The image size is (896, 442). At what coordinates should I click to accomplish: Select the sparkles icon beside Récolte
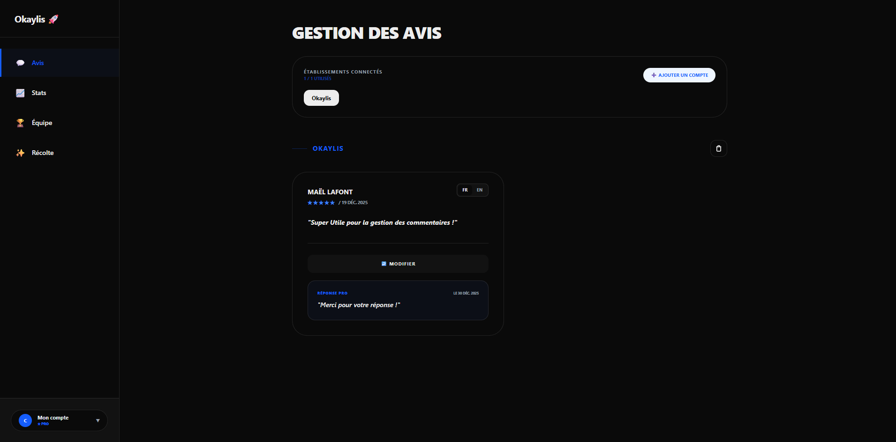coord(20,153)
